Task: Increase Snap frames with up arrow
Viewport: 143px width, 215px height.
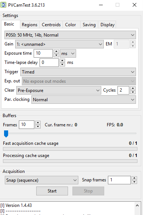Action: (x=134, y=178)
